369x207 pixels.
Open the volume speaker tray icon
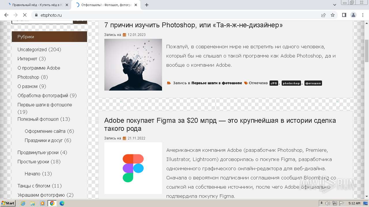327,203
